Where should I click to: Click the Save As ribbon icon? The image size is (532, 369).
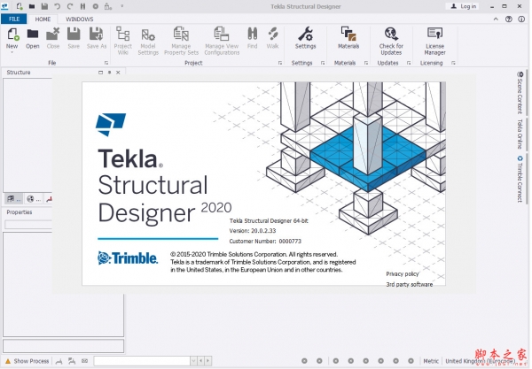pyautogui.click(x=97, y=38)
